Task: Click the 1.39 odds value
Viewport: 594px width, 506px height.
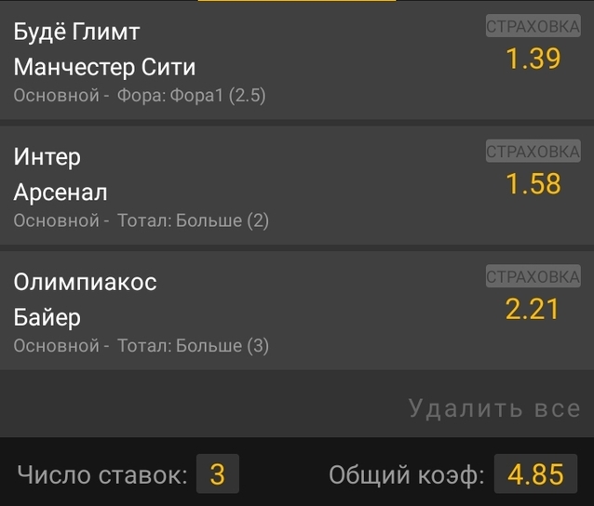Action: (533, 60)
